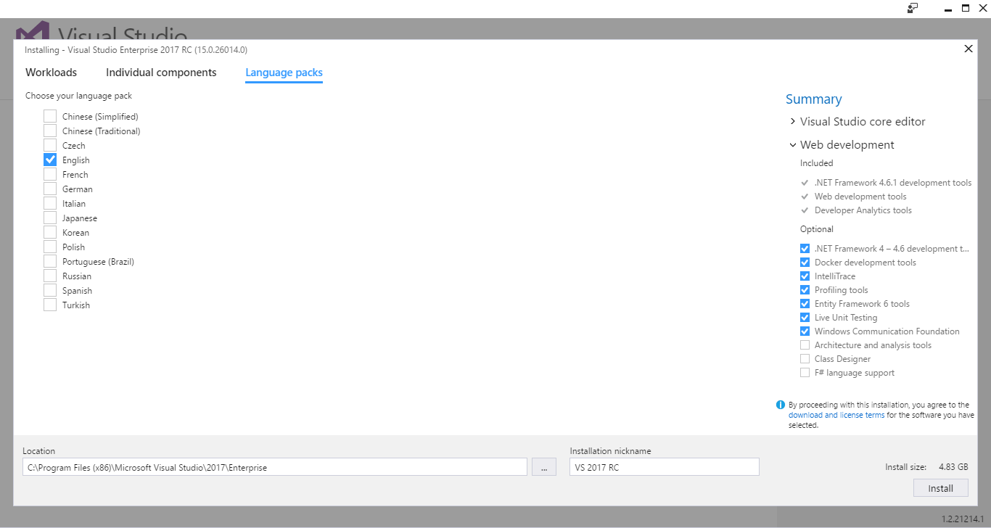Disable the IntelliTrace optional component

(805, 276)
